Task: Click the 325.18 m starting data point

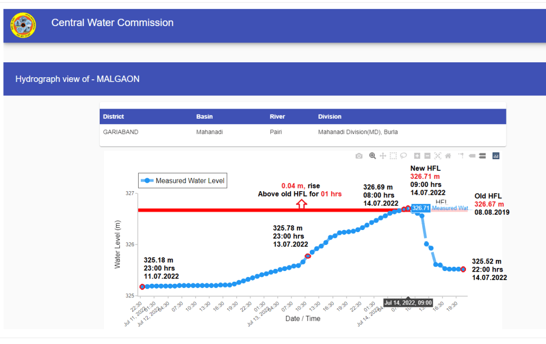Action: point(142,287)
